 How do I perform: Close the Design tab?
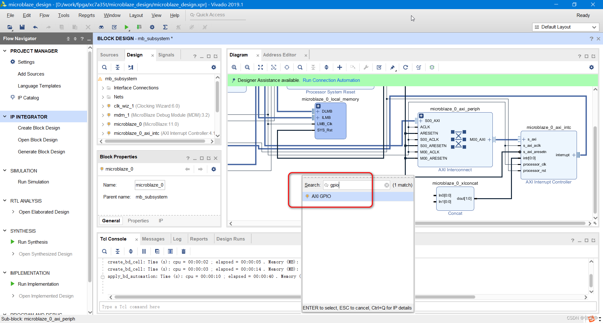click(153, 56)
